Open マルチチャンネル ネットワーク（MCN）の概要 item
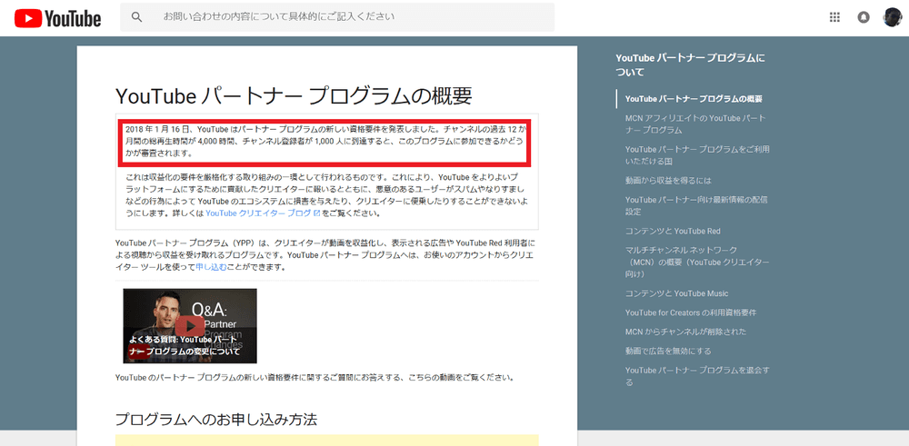909x446 pixels. 697,262
